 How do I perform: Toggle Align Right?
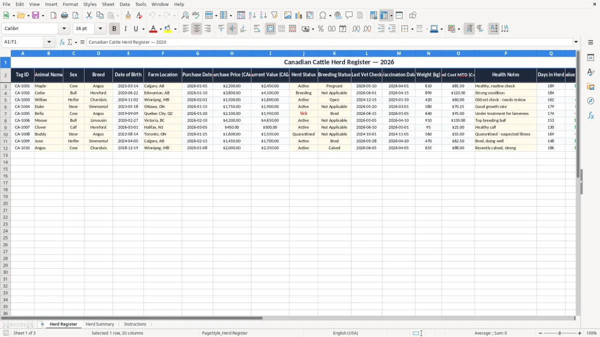(x=207, y=29)
